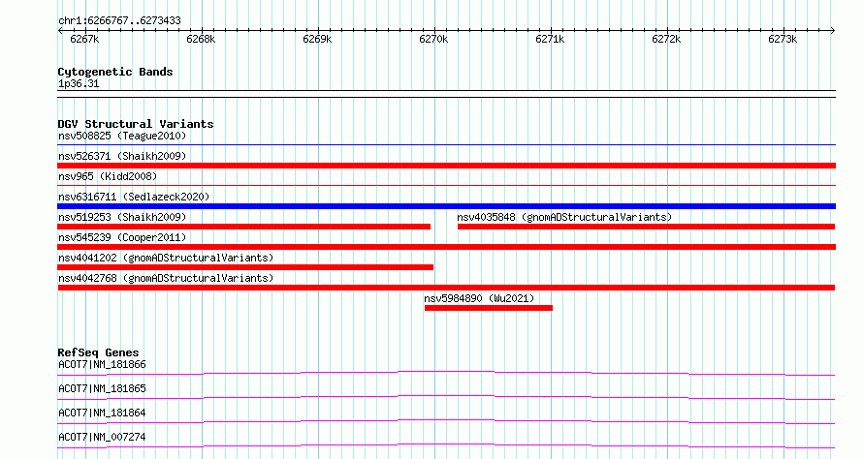
Task: Click the 6267k ruler label
Action: coord(84,39)
